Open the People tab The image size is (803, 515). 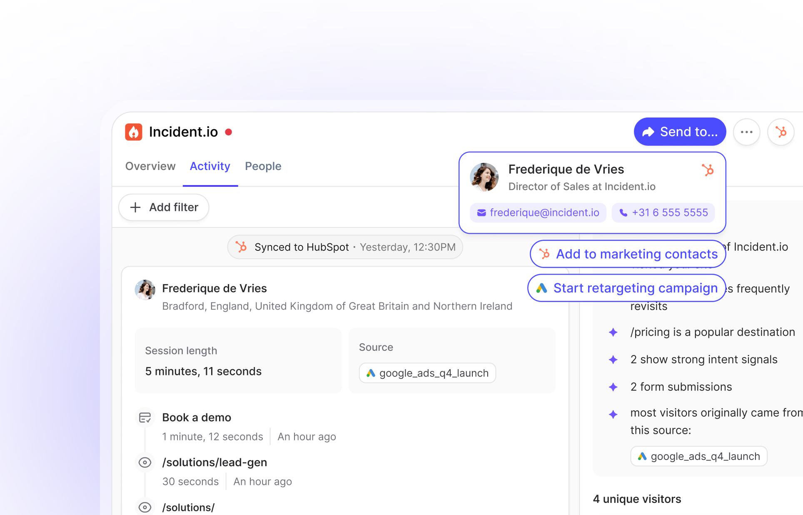(x=263, y=166)
